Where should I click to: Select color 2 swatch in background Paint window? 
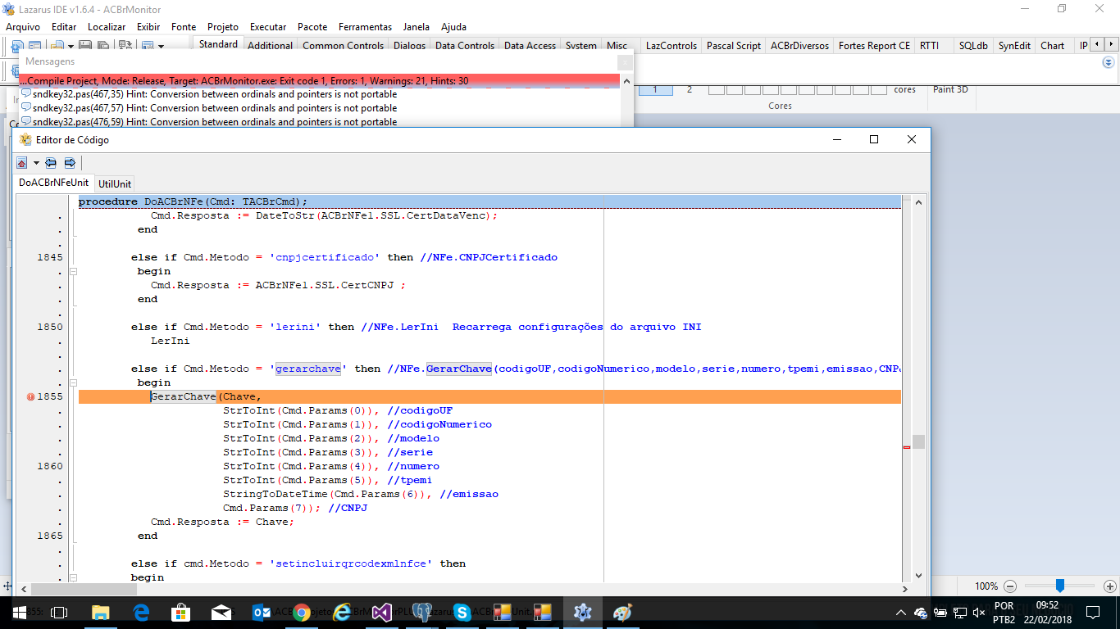click(x=689, y=89)
